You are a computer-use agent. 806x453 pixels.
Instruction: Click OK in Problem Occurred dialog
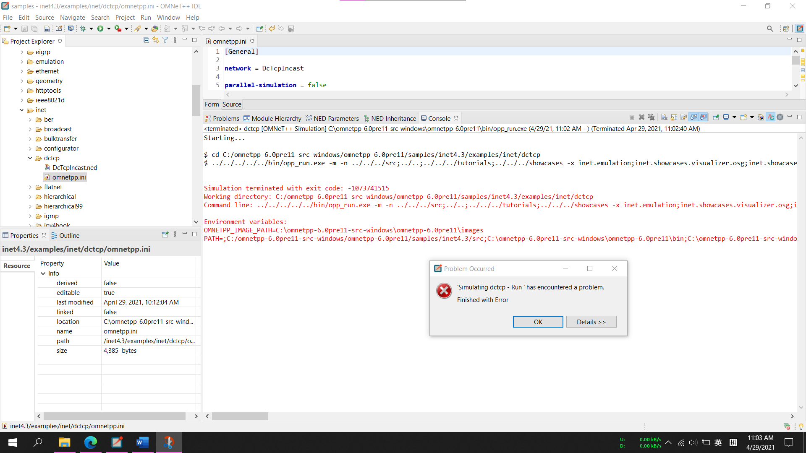click(538, 322)
